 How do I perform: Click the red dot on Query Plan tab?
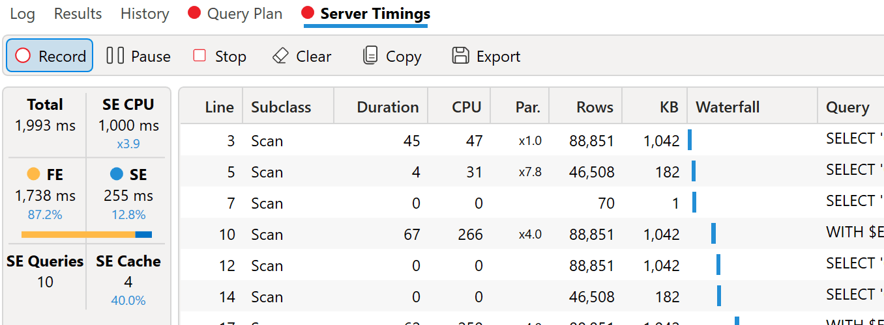[x=194, y=13]
